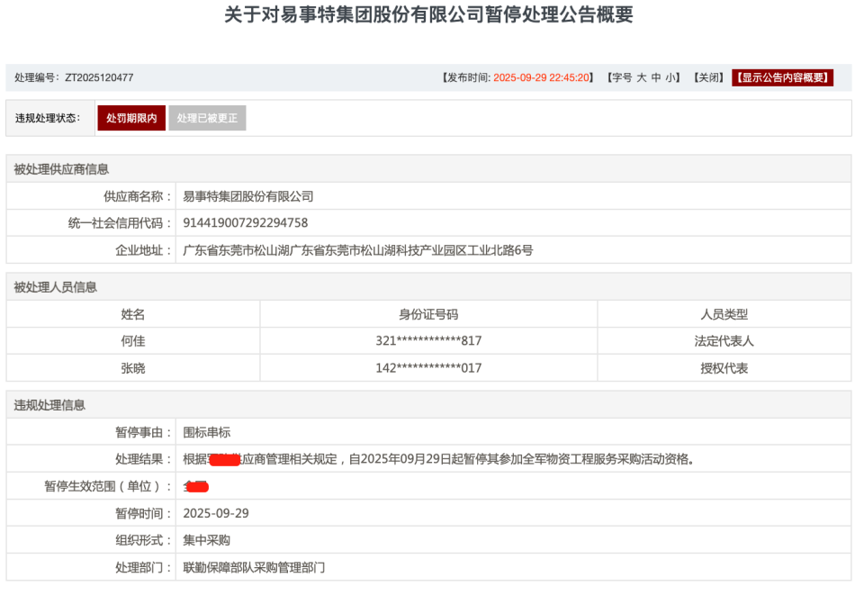Viewport: 864px width, 595px height.
Task: Click the suspension reason 围标串标
Action: tap(207, 432)
